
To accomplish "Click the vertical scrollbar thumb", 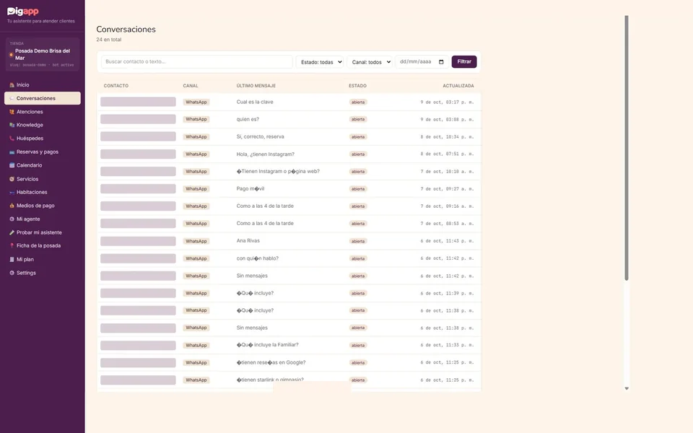I will click(627, 148).
